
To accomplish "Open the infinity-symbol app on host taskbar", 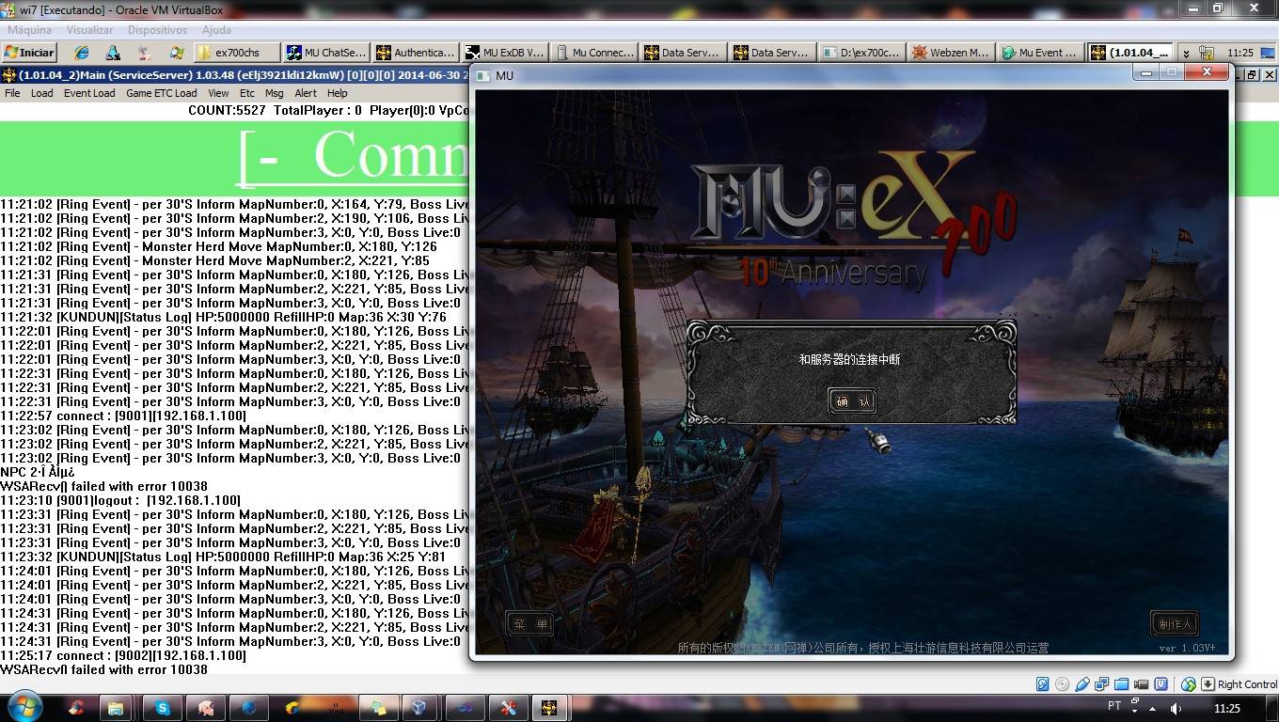I will tap(465, 708).
